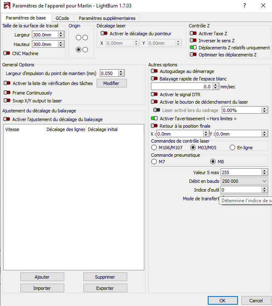Image resolution: width=272 pixels, height=306 pixels.
Task: Click the Hauteur spinner arrows
Action: pos(61,44)
